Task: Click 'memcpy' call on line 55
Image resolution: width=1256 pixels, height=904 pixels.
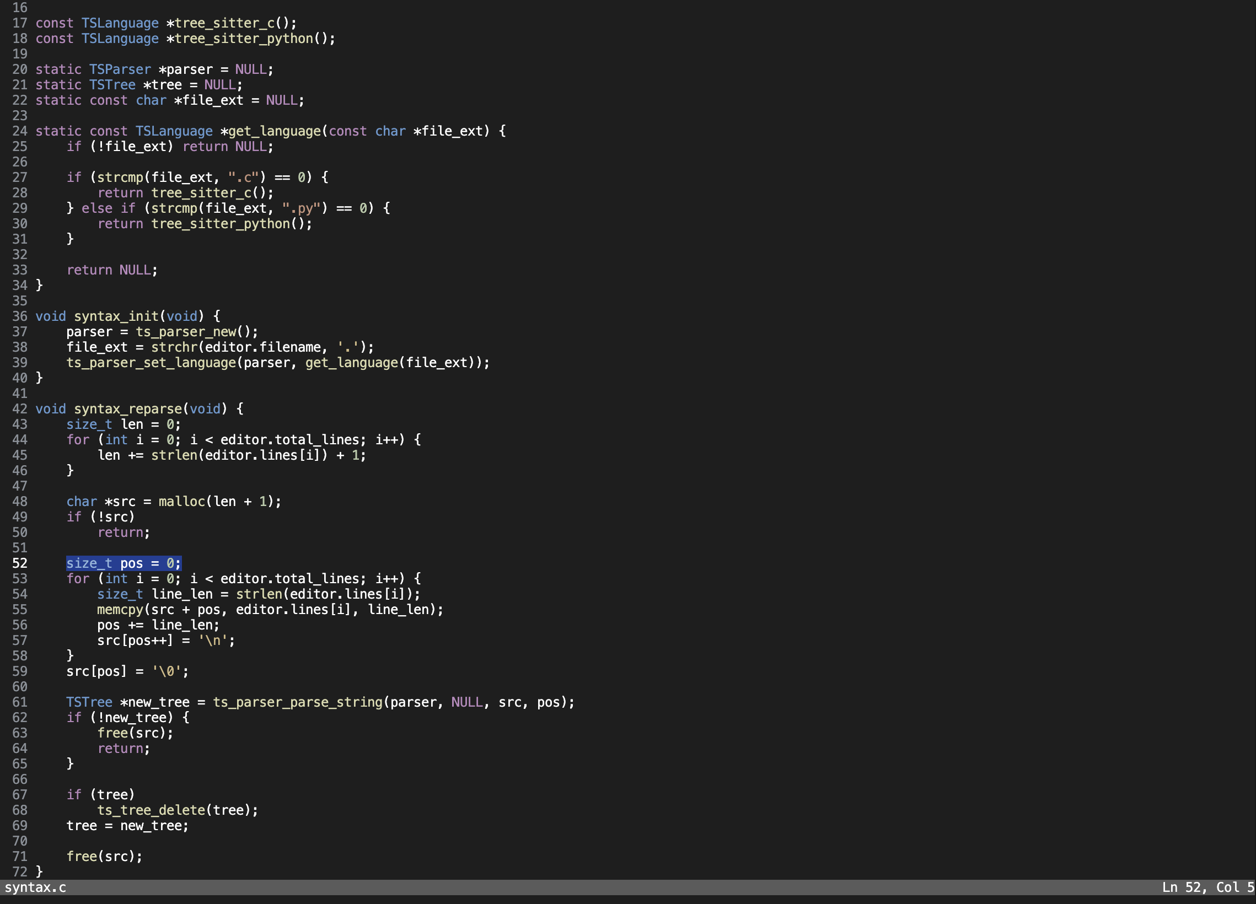Action: click(x=120, y=610)
